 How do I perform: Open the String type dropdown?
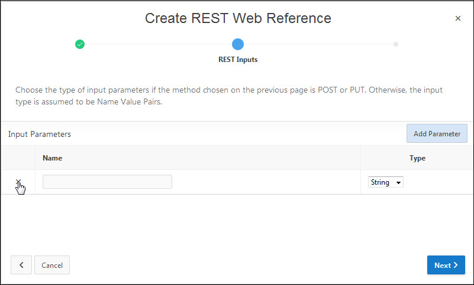pos(386,182)
